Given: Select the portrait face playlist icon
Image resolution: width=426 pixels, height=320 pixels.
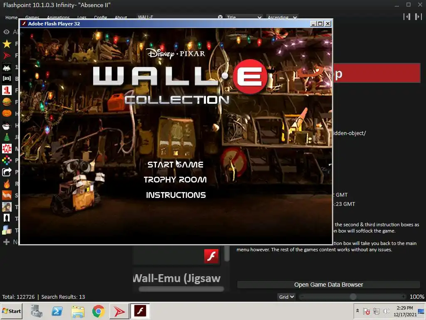Looking at the screenshot, I should (x=7, y=207).
